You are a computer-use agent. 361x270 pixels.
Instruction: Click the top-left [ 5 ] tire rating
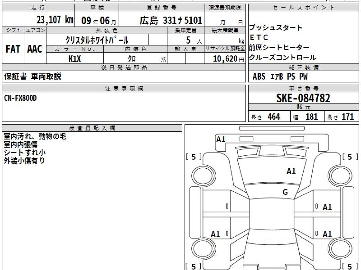click(x=193, y=157)
